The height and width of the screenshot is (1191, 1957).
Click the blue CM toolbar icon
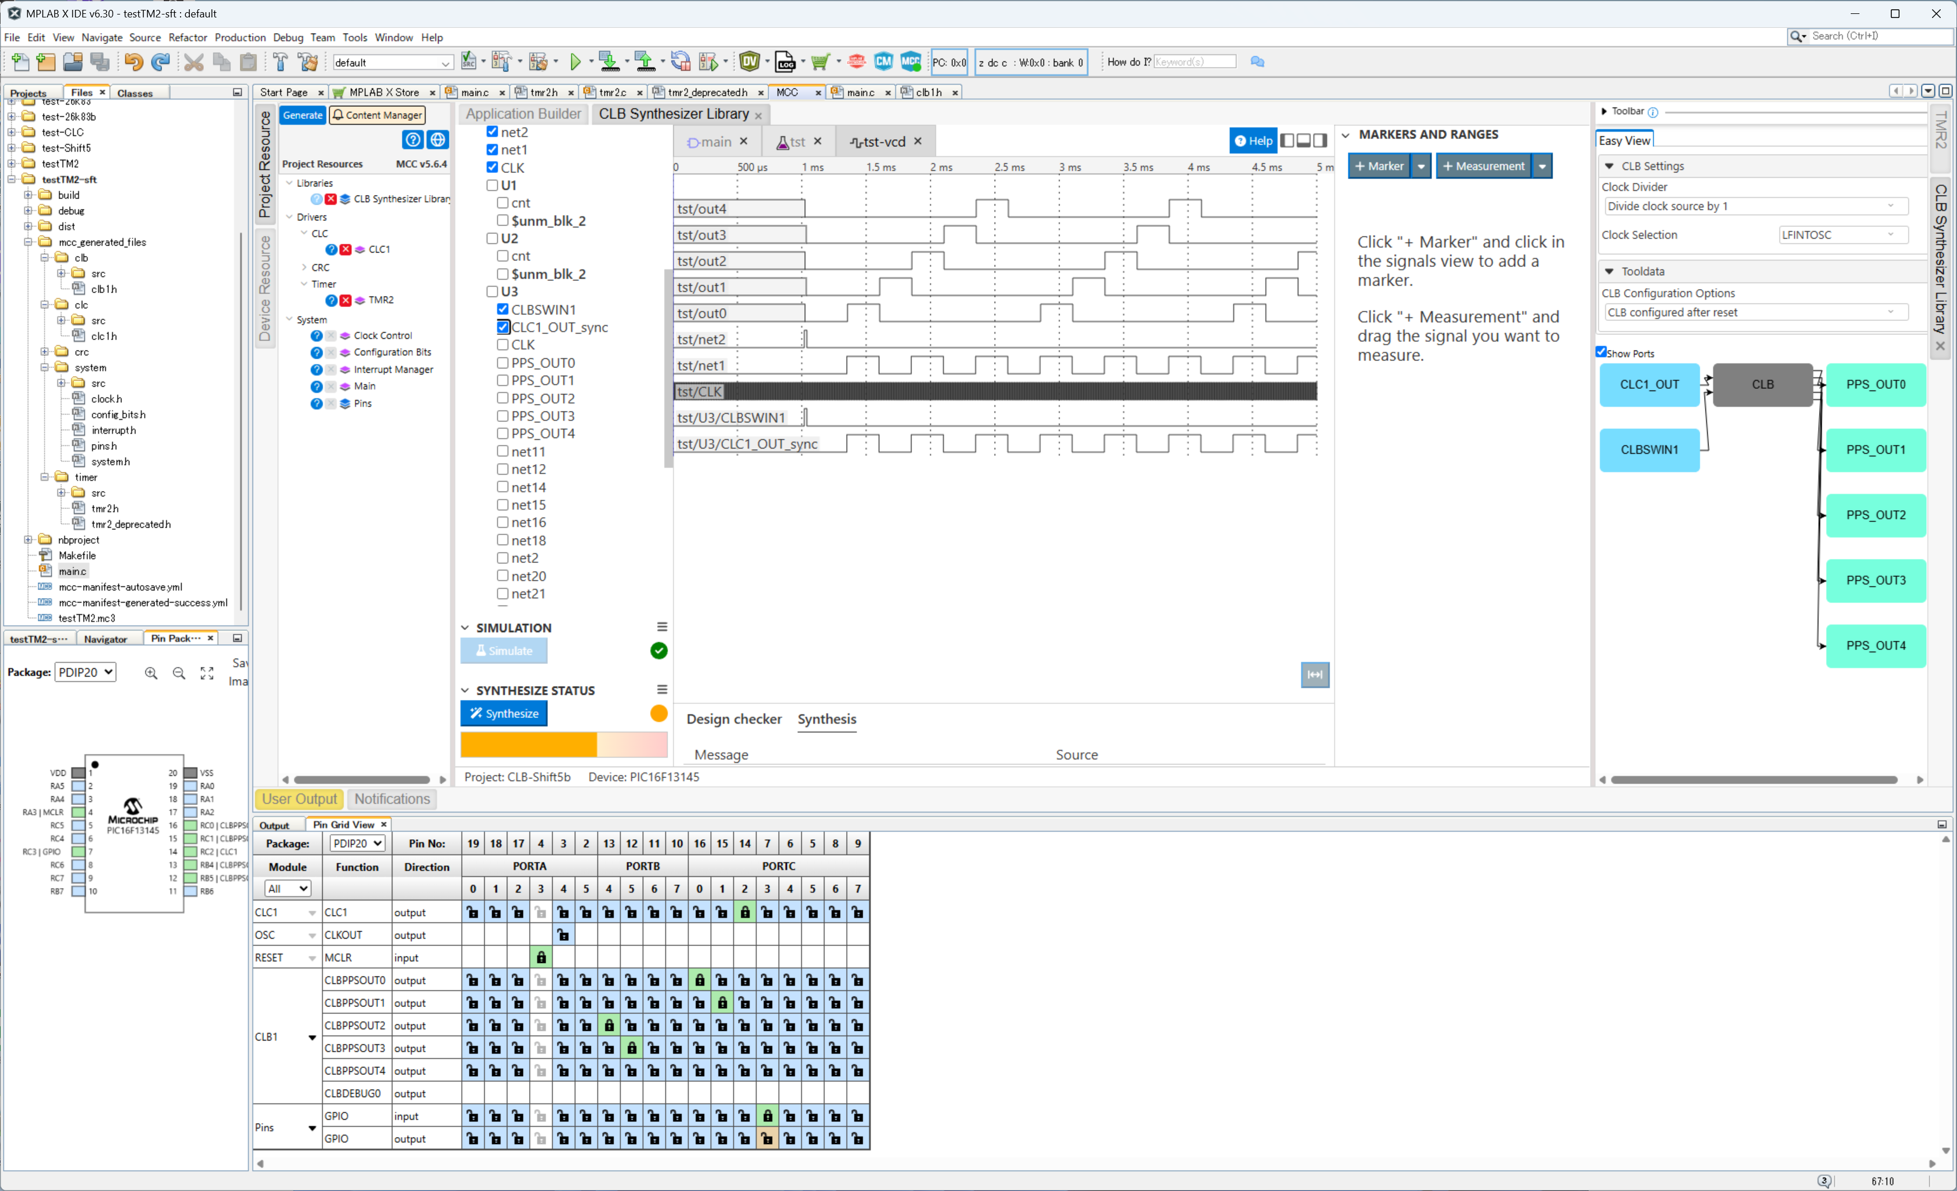click(x=883, y=62)
